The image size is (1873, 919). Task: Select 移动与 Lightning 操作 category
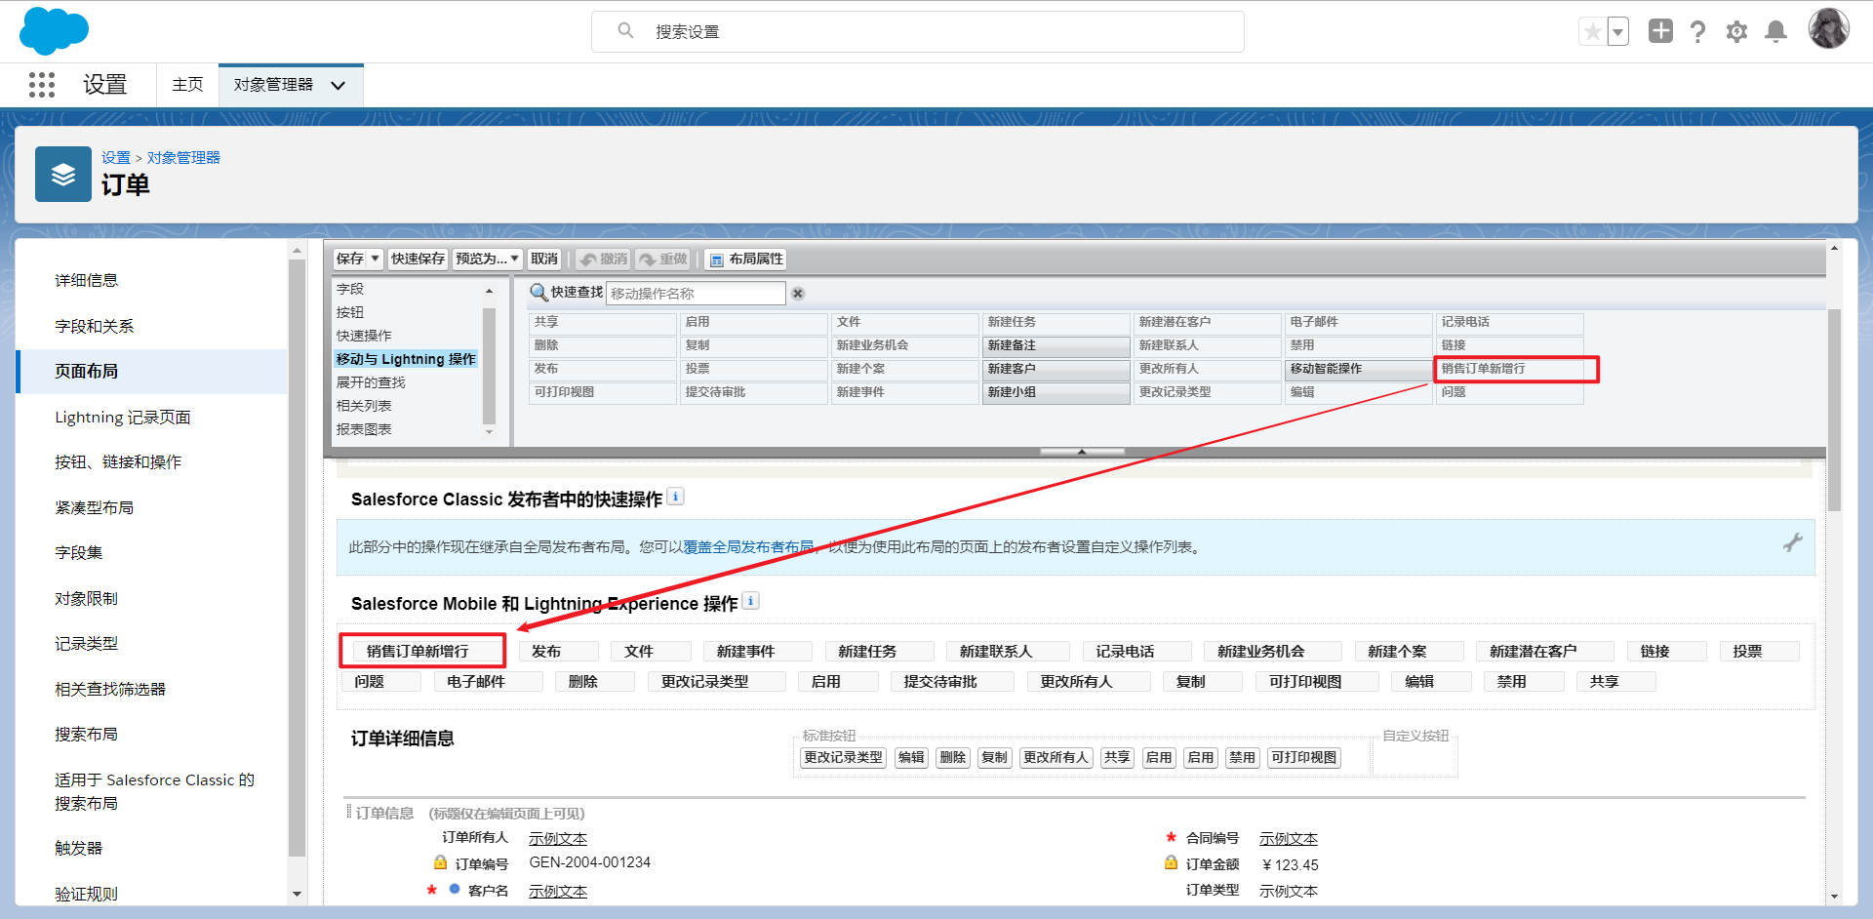coord(406,359)
